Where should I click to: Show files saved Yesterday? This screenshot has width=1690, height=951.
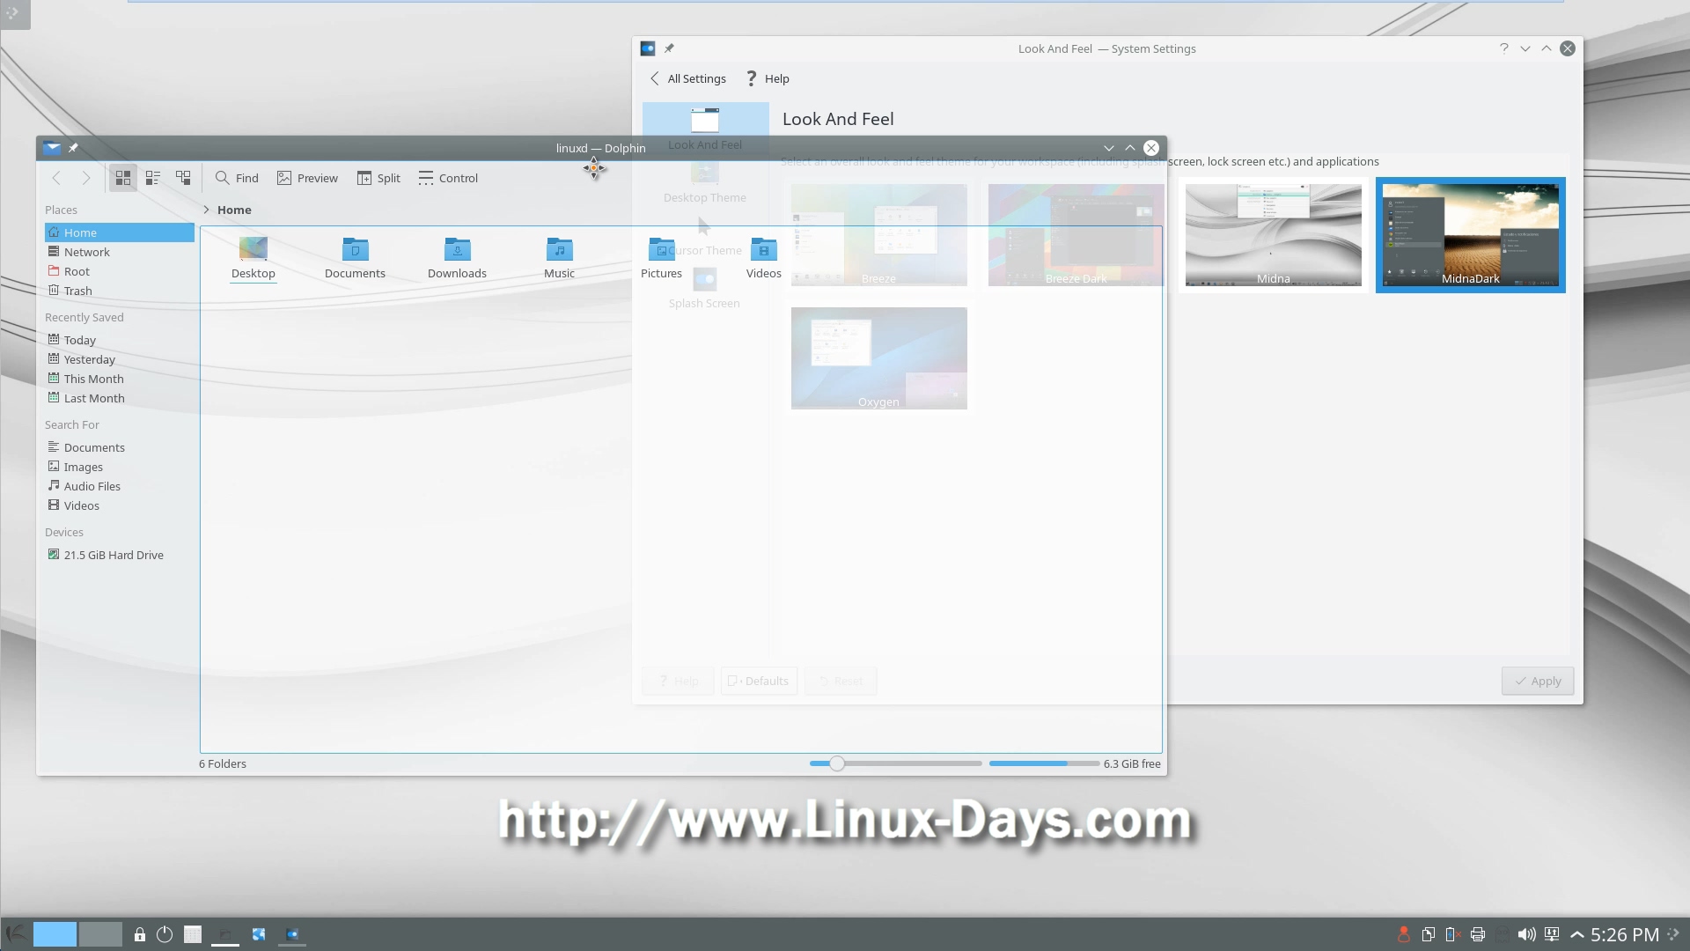[120, 359]
